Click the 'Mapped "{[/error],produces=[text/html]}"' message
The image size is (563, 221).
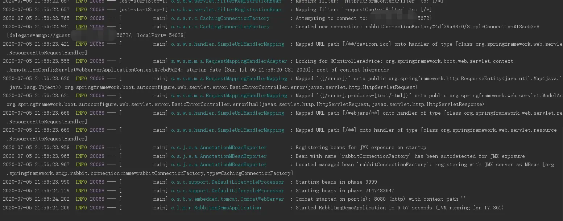pyautogui.click(x=429, y=95)
